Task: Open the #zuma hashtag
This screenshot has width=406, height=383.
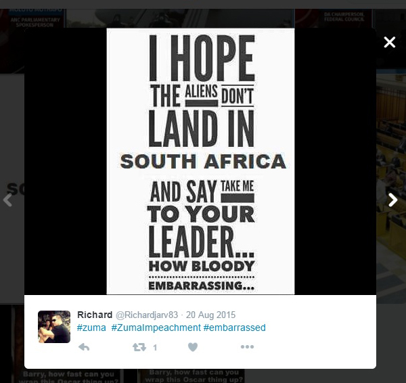Action: pos(91,328)
